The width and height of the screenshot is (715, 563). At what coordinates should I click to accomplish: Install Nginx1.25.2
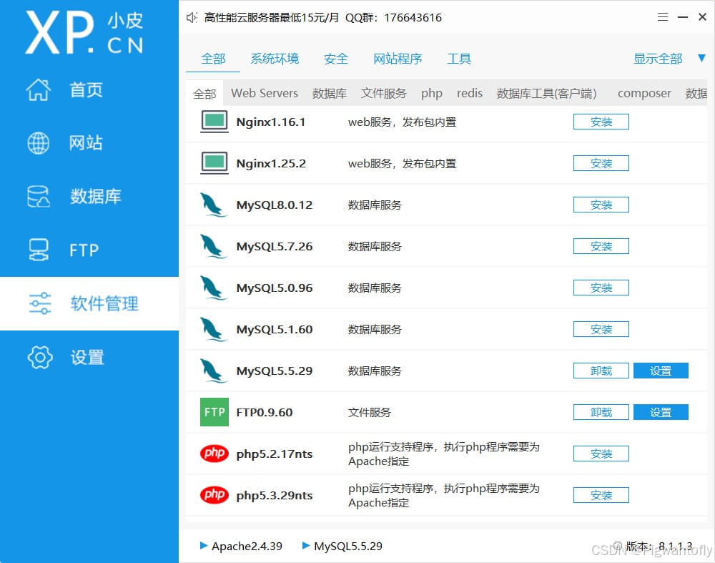601,163
